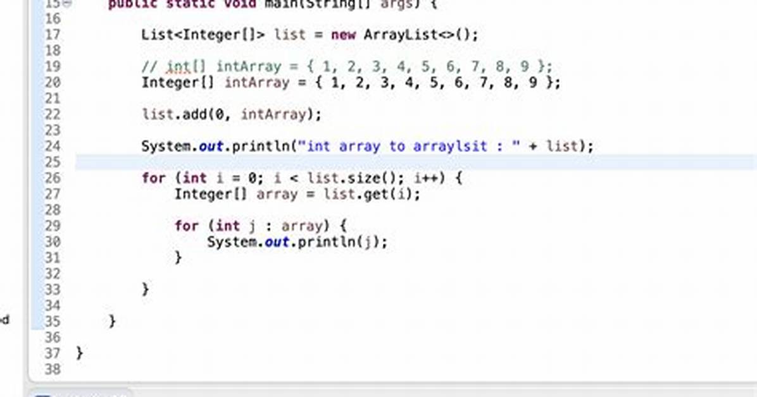The width and height of the screenshot is (757, 397).
Task: Click line number 27 in the gutter
Action: [x=53, y=194]
